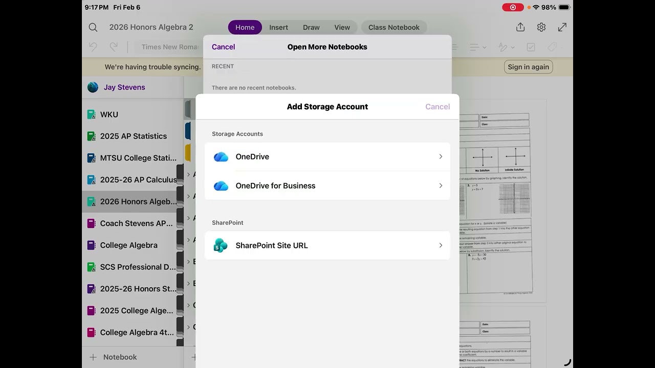Tap the screen recording indicator in status bar
Image resolution: width=655 pixels, height=368 pixels.
(513, 7)
